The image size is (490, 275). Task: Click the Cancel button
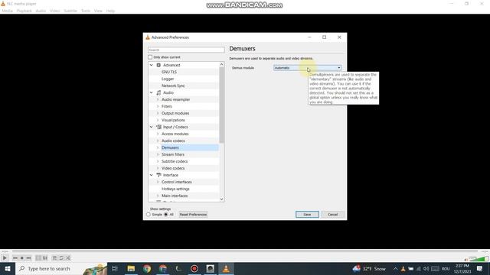click(x=332, y=215)
